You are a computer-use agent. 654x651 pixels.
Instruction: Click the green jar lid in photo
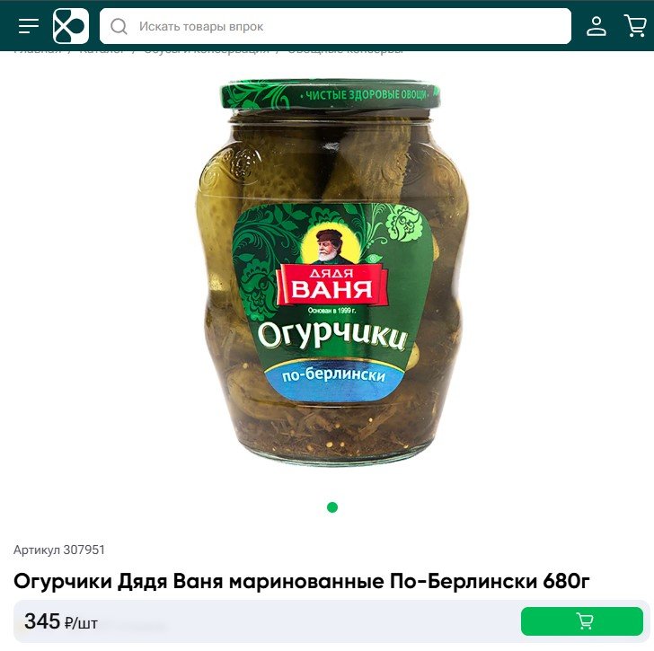331,95
